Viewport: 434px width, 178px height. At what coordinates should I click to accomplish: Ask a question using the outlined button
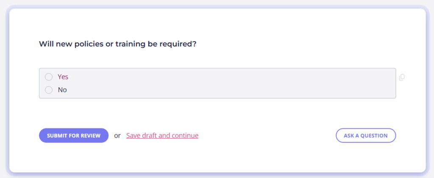point(366,136)
